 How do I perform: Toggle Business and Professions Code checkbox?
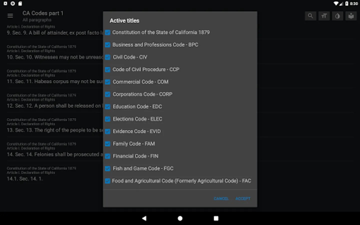[107, 45]
